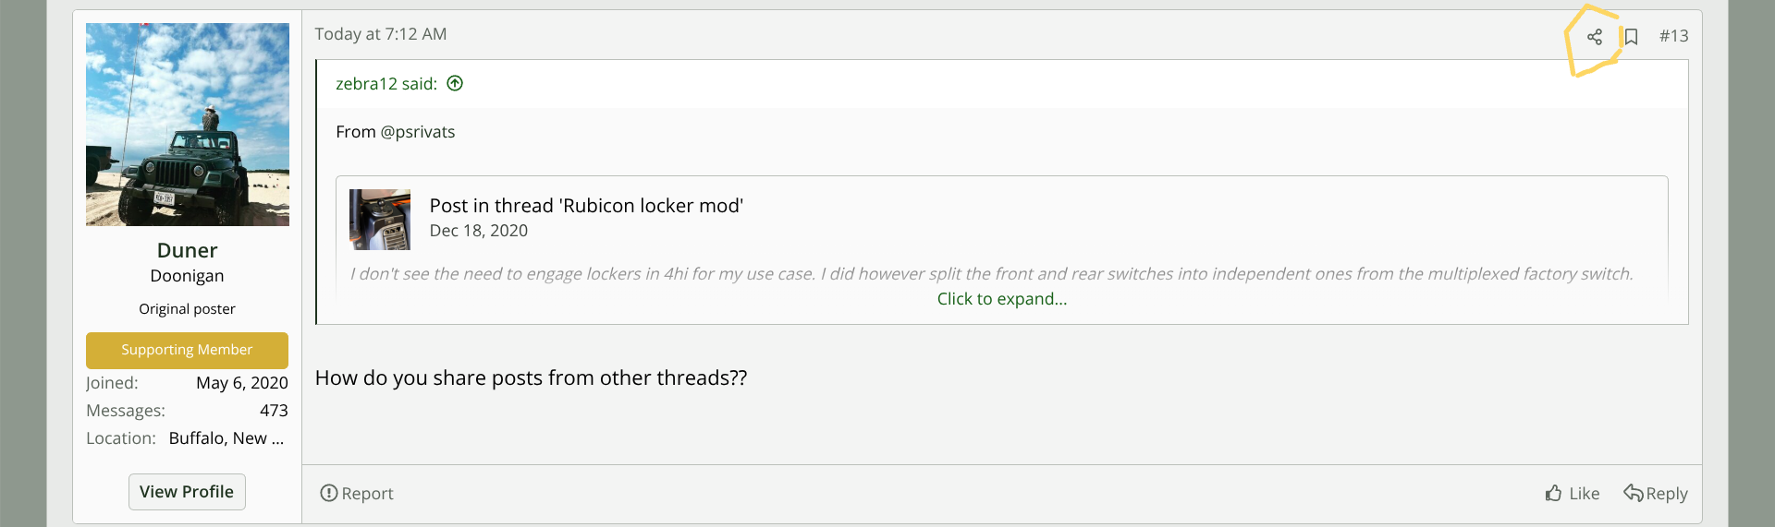Click the Today at 7:12 AM timestamp
The width and height of the screenshot is (1775, 527).
point(381,34)
